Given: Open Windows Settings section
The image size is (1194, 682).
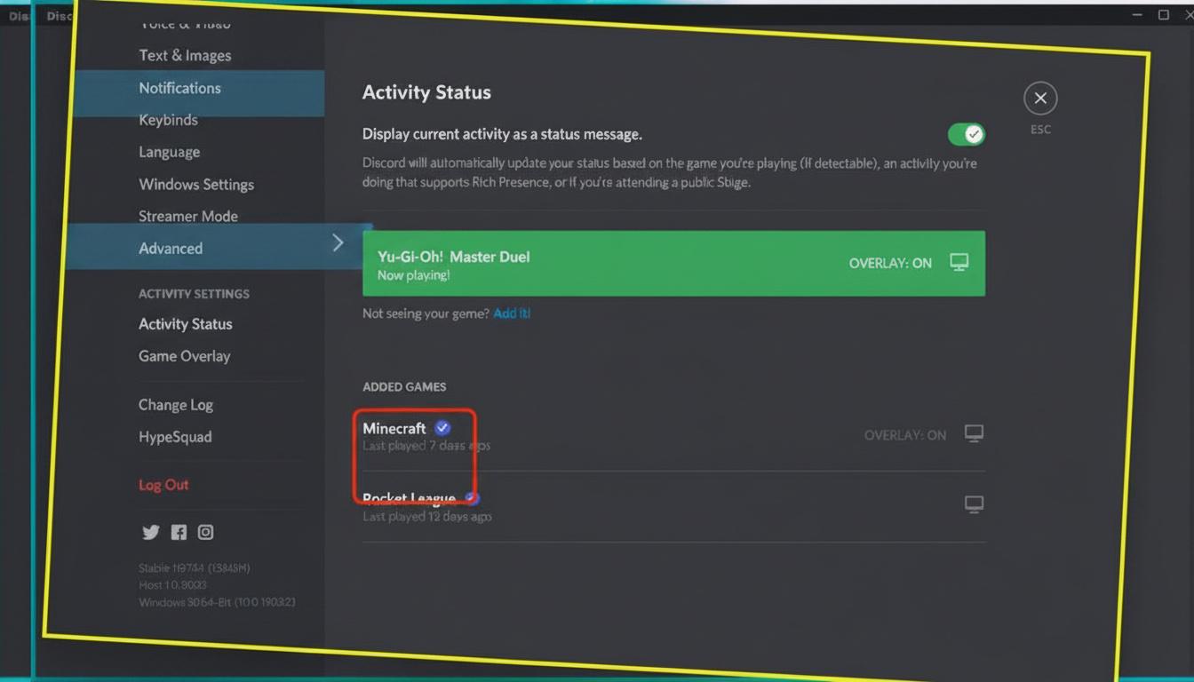Looking at the screenshot, I should pyautogui.click(x=196, y=185).
